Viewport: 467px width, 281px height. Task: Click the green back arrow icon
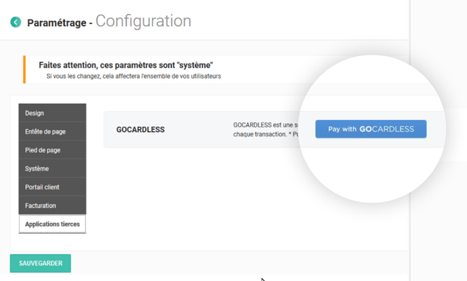16,22
